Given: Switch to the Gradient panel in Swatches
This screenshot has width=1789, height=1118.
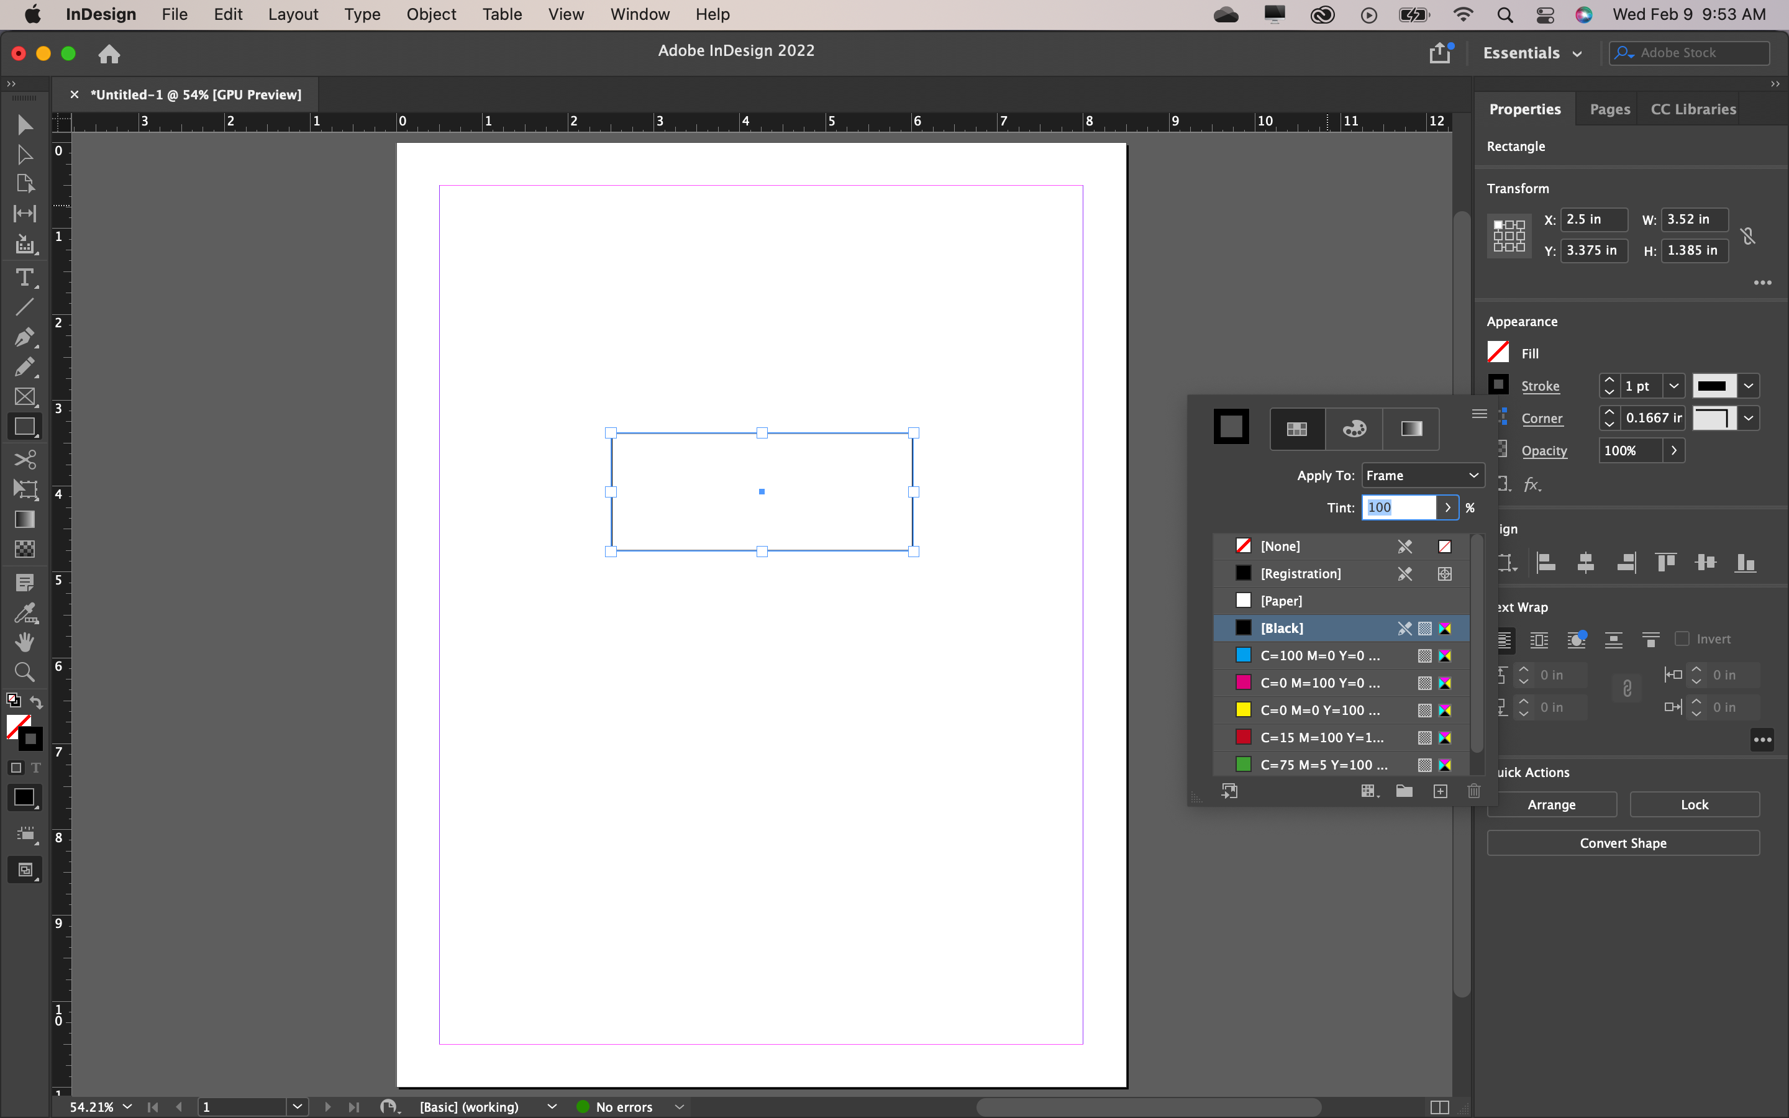Looking at the screenshot, I should coord(1411,429).
